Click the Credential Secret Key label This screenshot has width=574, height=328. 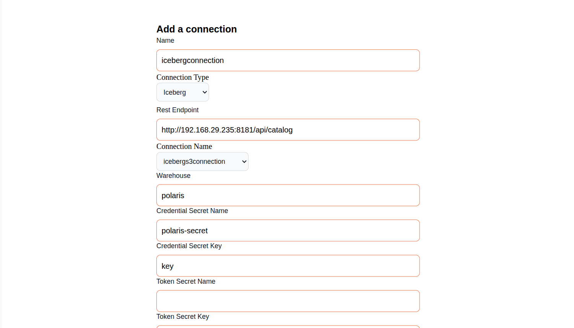(189, 246)
